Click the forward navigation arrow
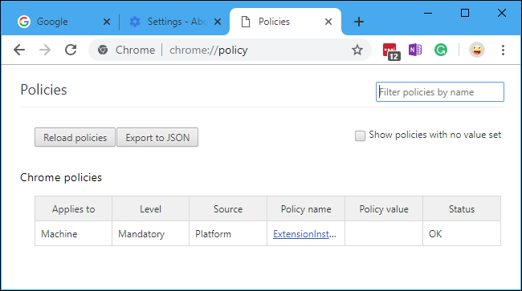The image size is (522, 291). [45, 51]
